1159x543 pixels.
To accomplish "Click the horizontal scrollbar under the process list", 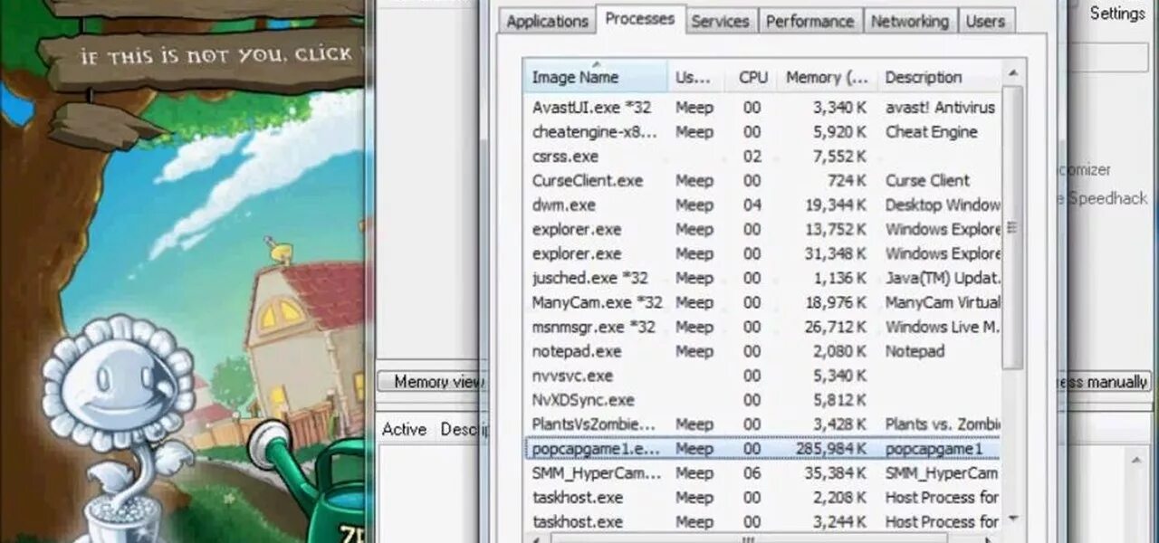I will click(x=762, y=538).
